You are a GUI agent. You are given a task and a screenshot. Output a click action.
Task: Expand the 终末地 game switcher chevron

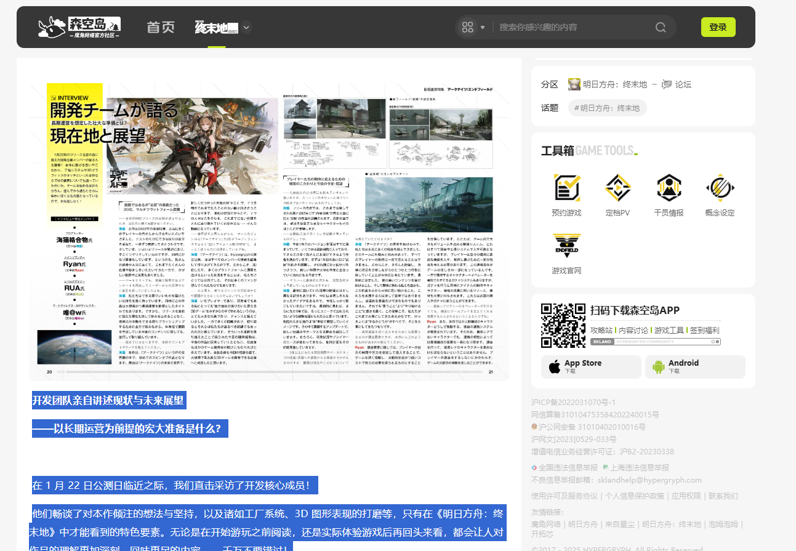[246, 27]
